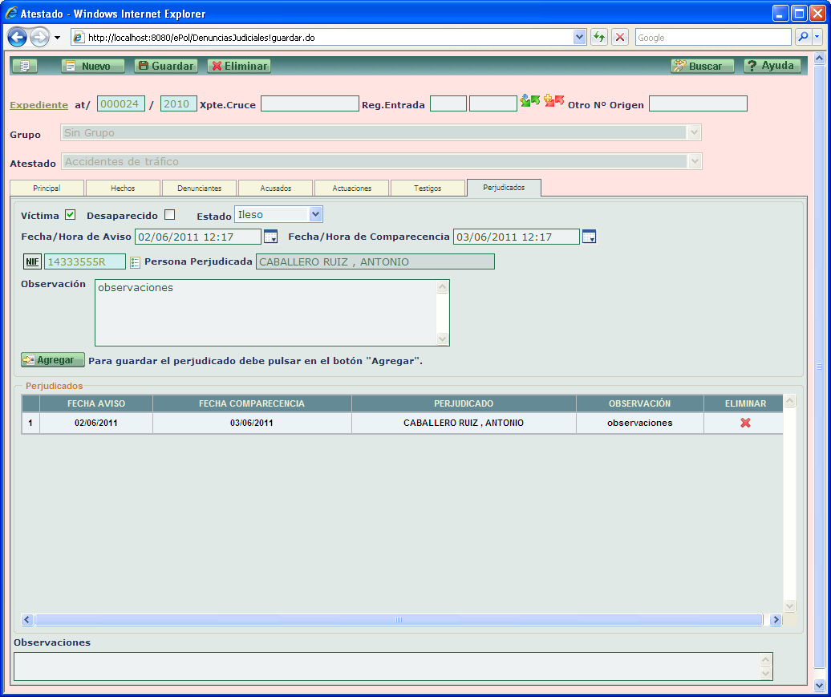Click the green arrows icon after Reg.Entrada
This screenshot has height=697, width=831.
[x=529, y=101]
